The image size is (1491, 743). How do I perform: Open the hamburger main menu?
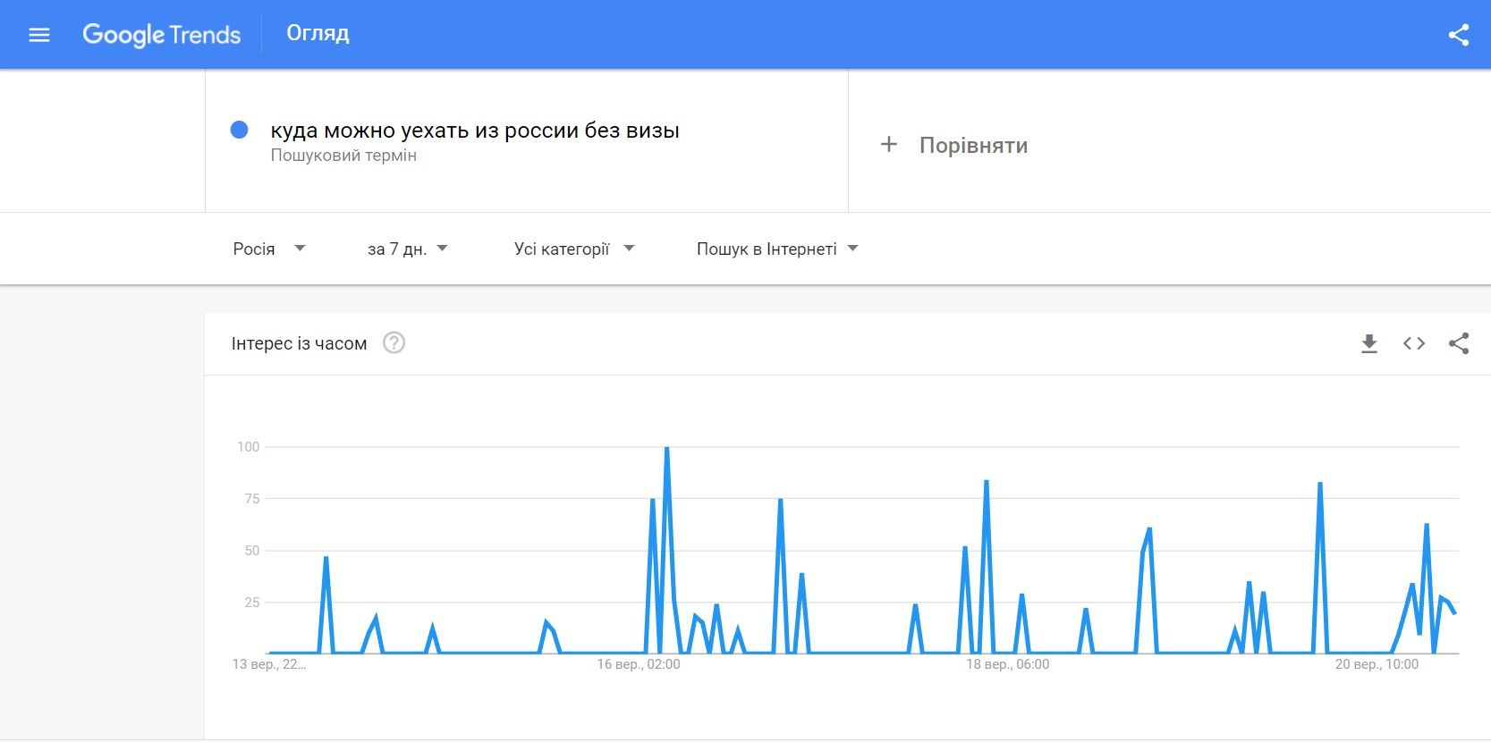(x=39, y=35)
